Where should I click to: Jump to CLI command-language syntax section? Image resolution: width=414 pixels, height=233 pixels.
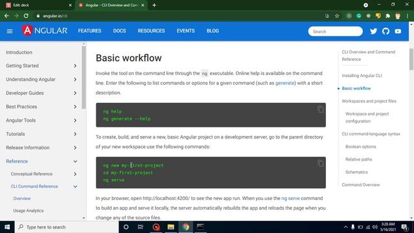[371, 134]
